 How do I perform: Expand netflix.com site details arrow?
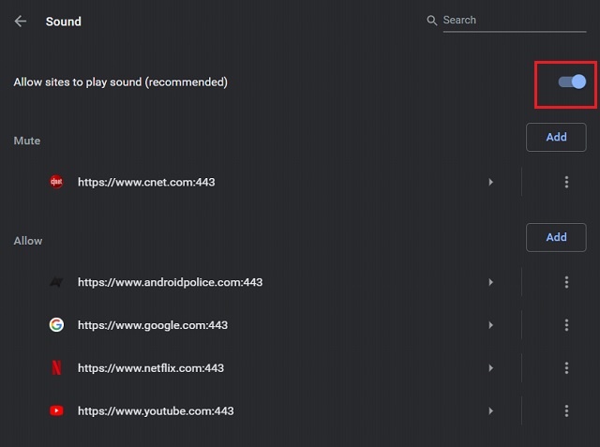490,368
